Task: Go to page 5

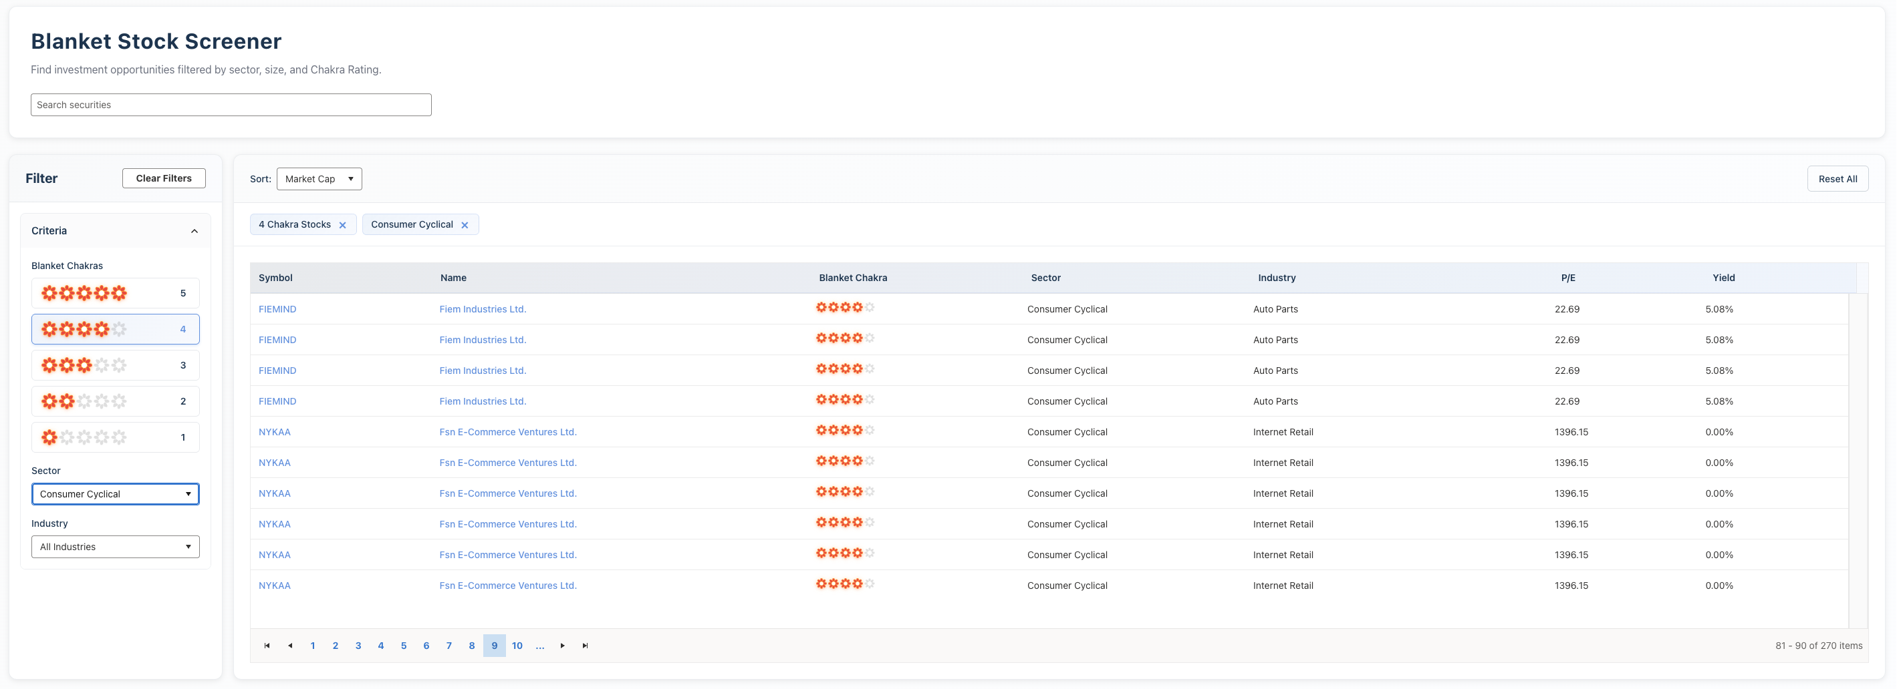Action: [x=404, y=646]
